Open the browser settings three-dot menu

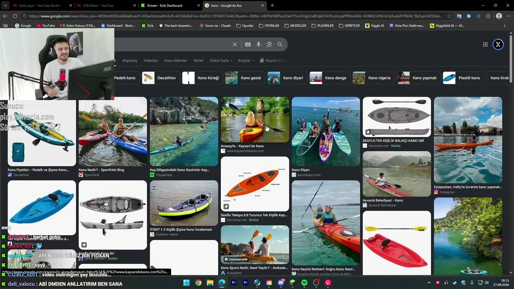509,16
